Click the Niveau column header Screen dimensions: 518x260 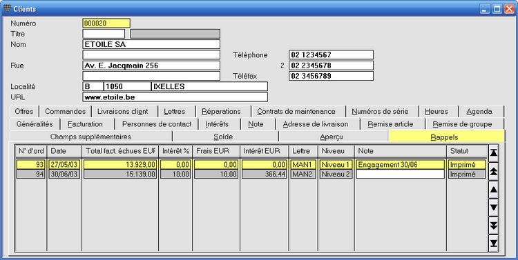click(336, 151)
